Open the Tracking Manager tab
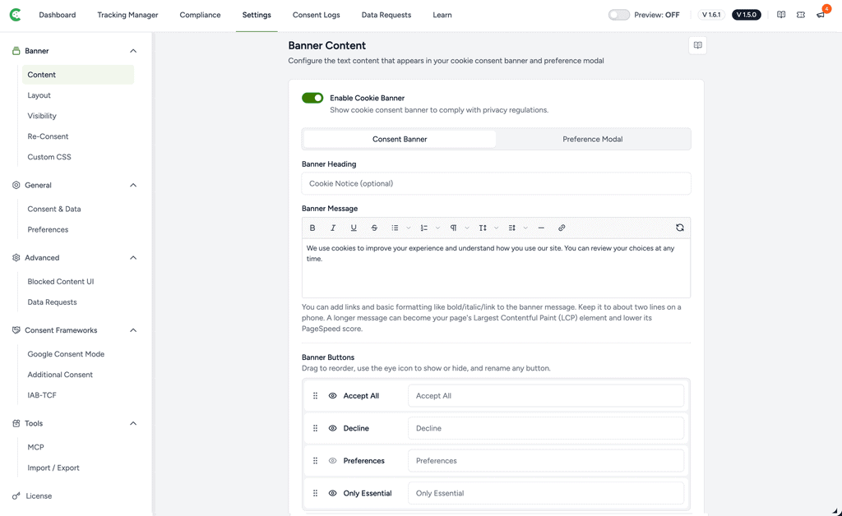The width and height of the screenshot is (842, 516). (x=127, y=15)
